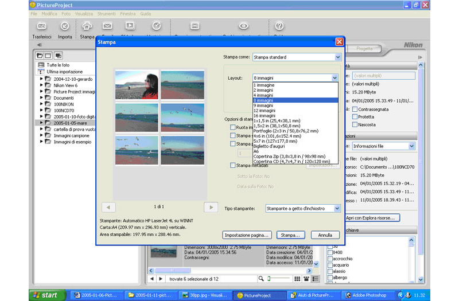Click the slideshow play-screen toolbar icon
459x301 pixels.
pos(130,26)
